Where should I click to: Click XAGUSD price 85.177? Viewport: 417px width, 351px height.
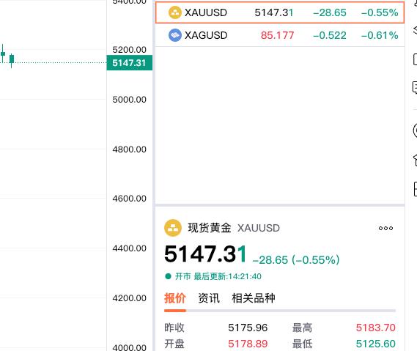click(277, 35)
